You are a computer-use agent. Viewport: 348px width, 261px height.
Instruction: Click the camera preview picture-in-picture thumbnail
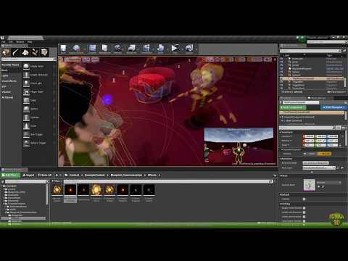pyautogui.click(x=239, y=145)
